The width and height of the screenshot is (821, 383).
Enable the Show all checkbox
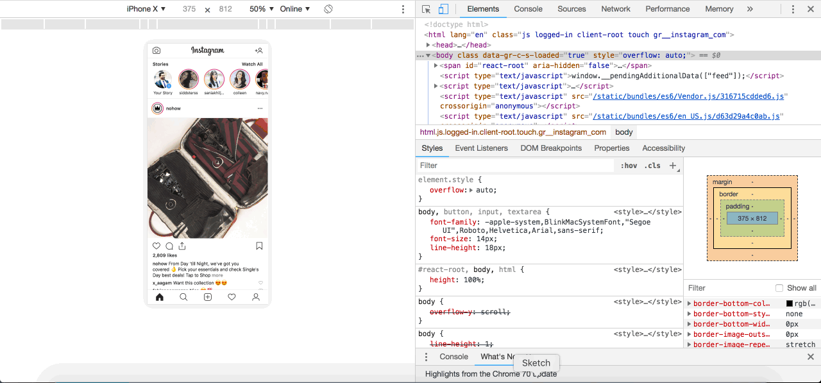[779, 288]
